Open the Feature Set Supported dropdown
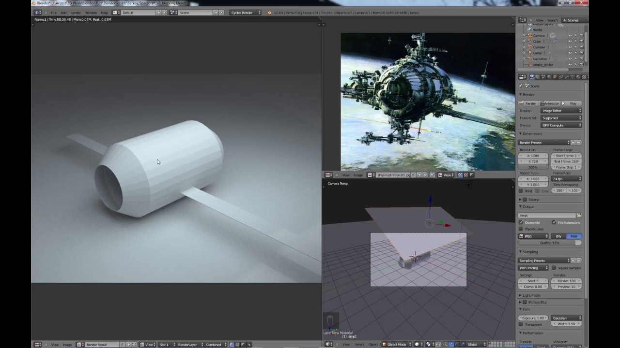The height and width of the screenshot is (348, 620). pos(561,118)
